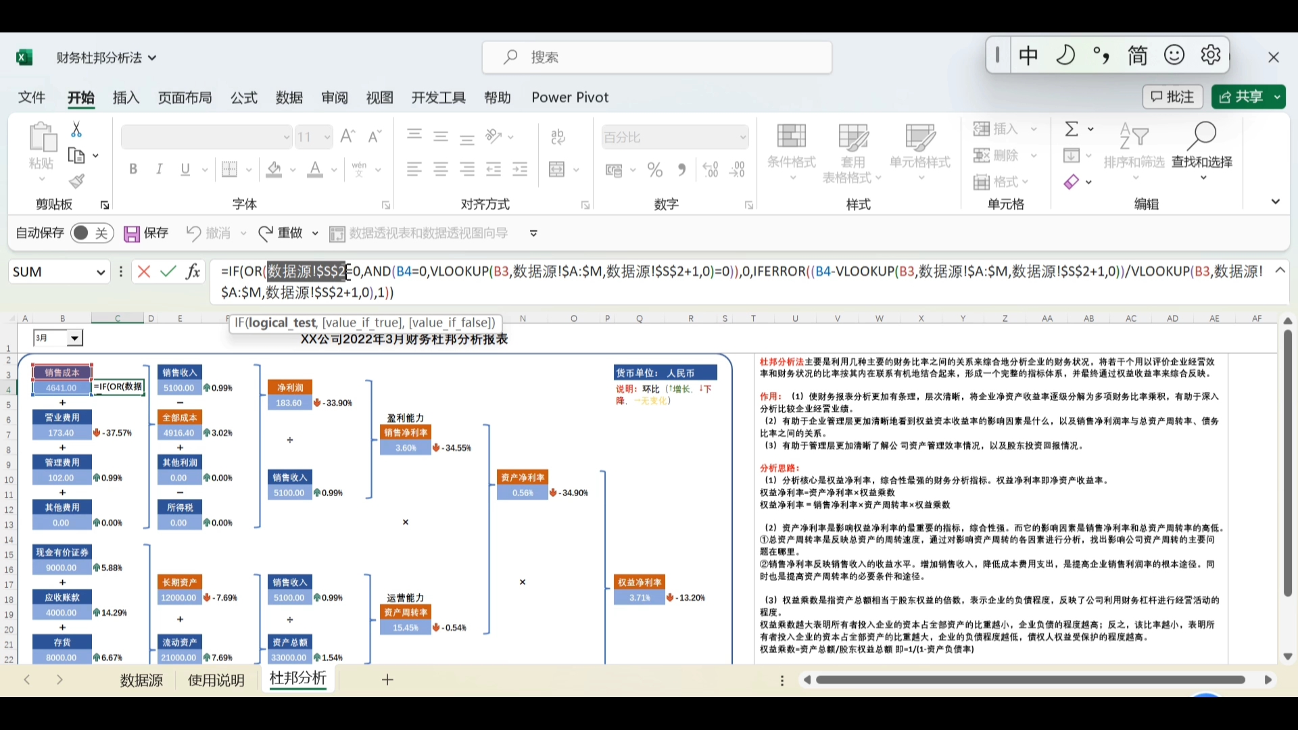The width and height of the screenshot is (1298, 730).
Task: Apply Comma Style format
Action: [x=682, y=170]
